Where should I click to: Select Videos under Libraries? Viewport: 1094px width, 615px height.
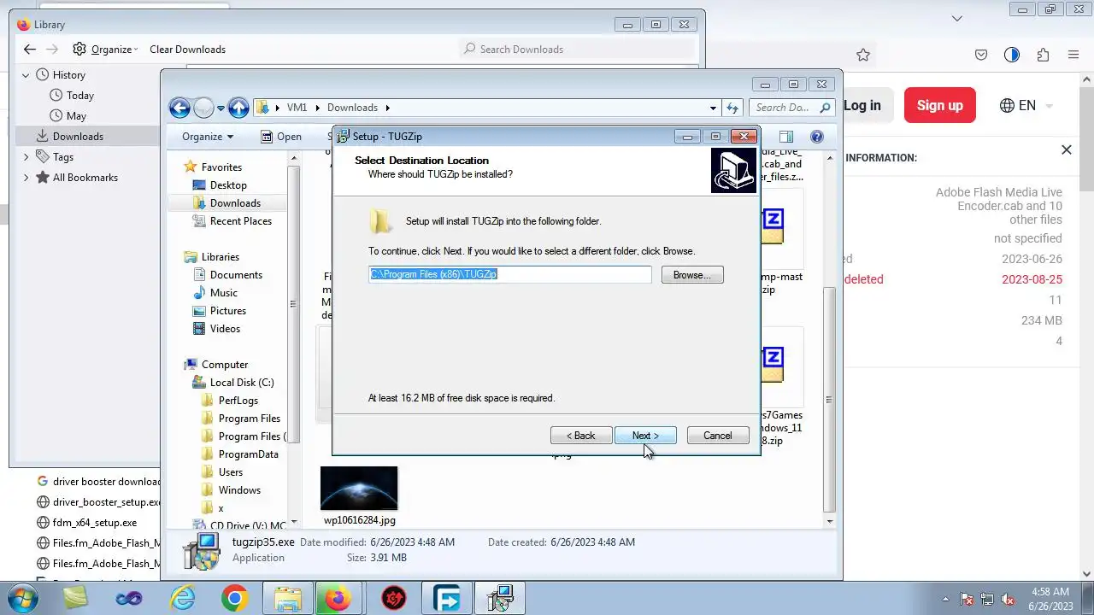tap(225, 329)
